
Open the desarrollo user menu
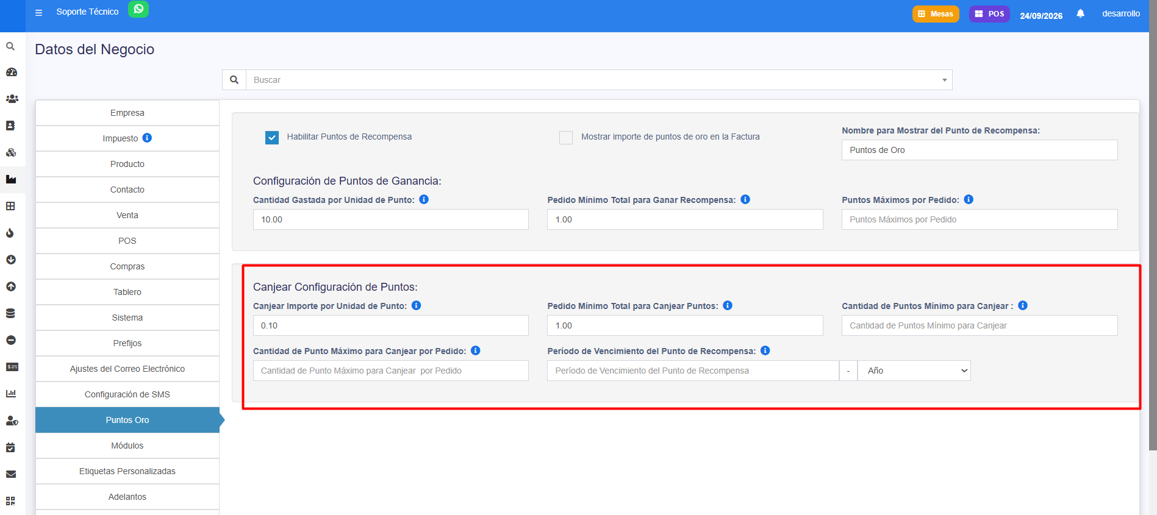(1120, 13)
